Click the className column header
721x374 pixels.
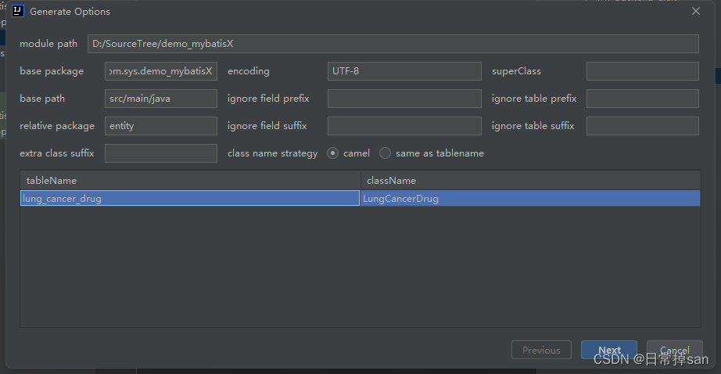(x=531, y=180)
